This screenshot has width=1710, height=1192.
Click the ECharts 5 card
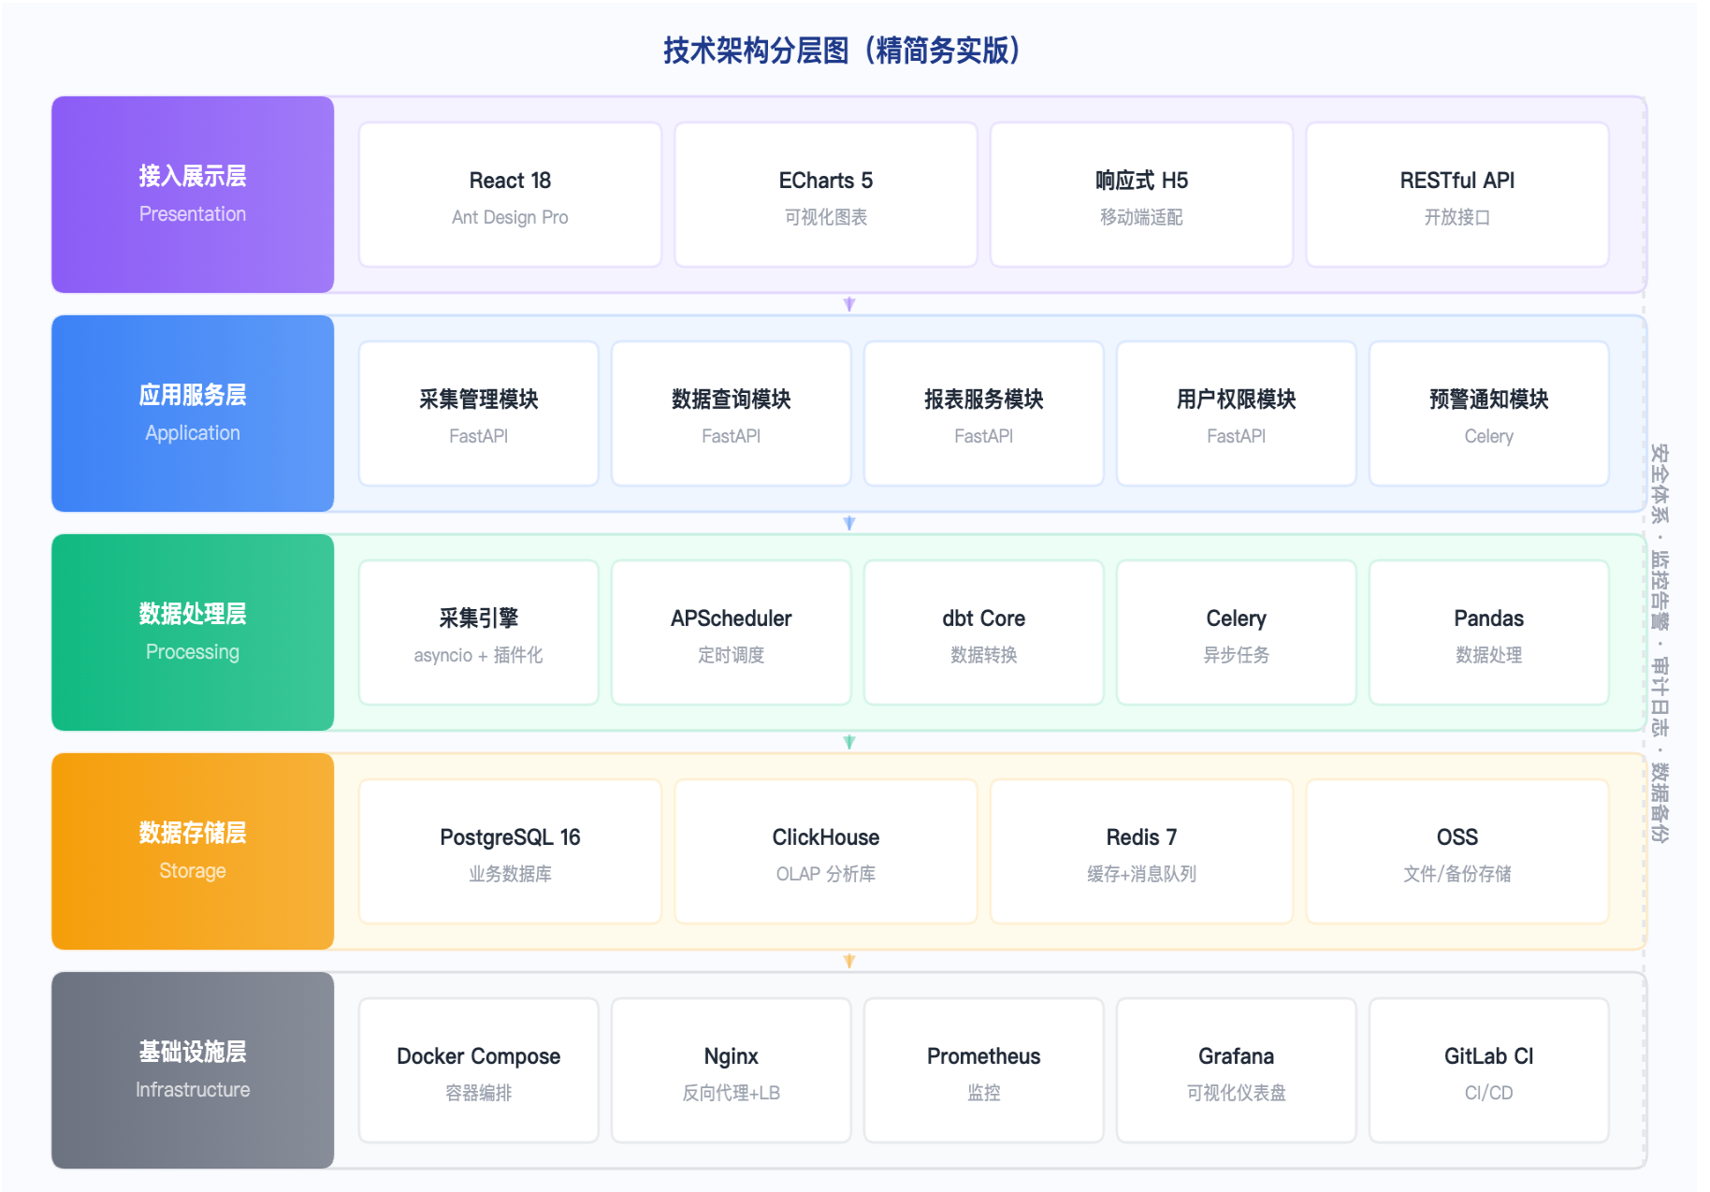pyautogui.click(x=826, y=195)
